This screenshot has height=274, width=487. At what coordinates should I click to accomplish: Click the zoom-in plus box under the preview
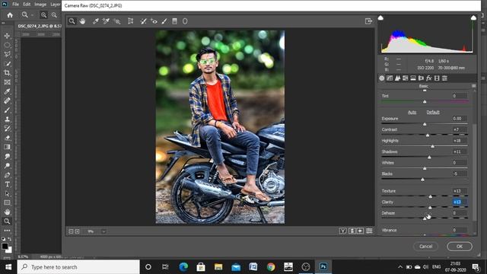(x=78, y=231)
